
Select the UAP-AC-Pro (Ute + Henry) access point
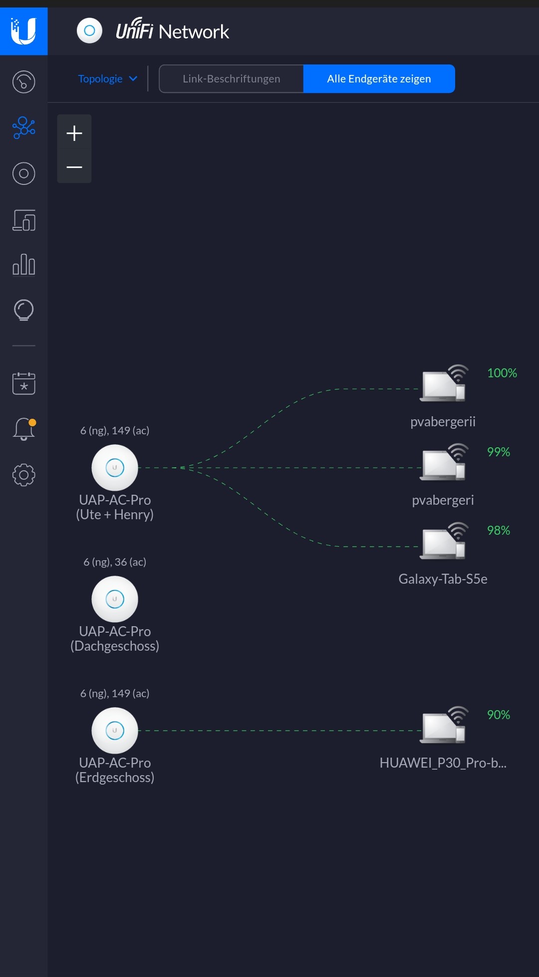(x=115, y=468)
